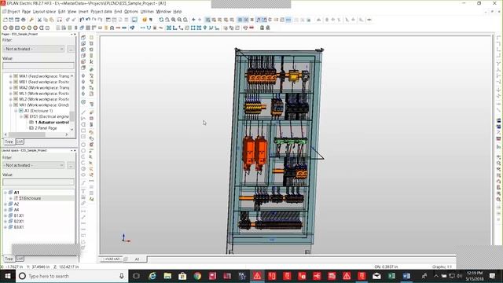Click the Print icon in the top toolbar
503x283 pixels.
[x=23, y=20]
